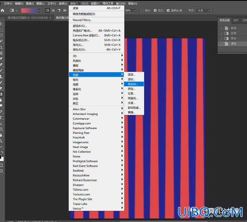
Task: Click the red-to-blue gradient preview swatch
Action: coord(29,11)
